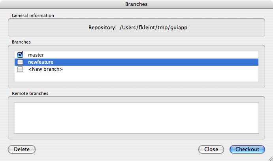Click empty row space right of master
This screenshot has width=273, height=161.
click(x=158, y=55)
